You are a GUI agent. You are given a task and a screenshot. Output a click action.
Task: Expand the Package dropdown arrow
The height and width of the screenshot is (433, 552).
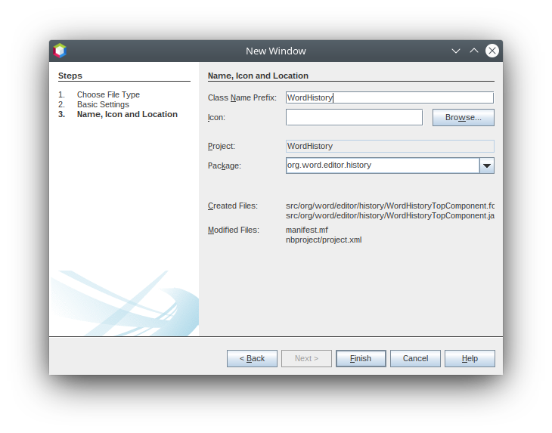[x=487, y=165]
